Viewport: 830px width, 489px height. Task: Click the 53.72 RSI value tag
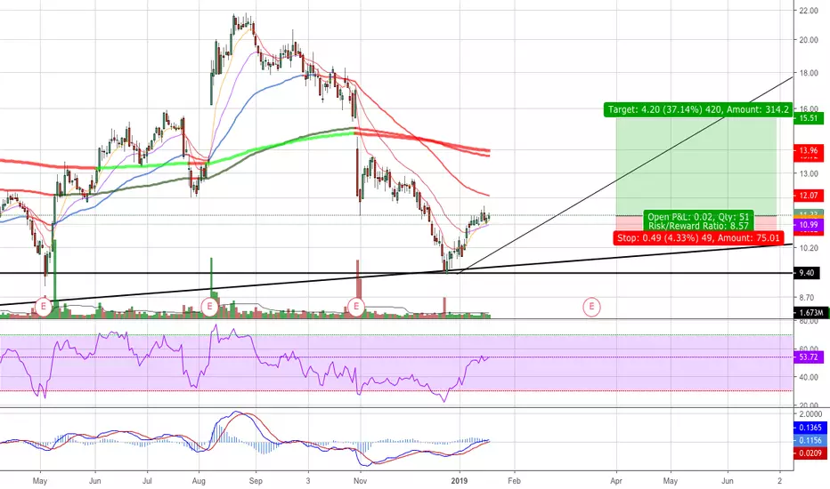(809, 357)
